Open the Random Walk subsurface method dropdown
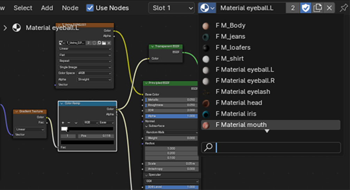 pos(171,132)
